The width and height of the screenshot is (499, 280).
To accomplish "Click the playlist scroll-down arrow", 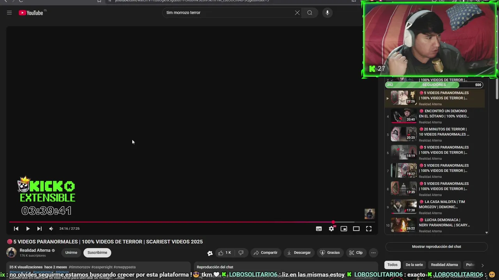I will tap(487, 233).
